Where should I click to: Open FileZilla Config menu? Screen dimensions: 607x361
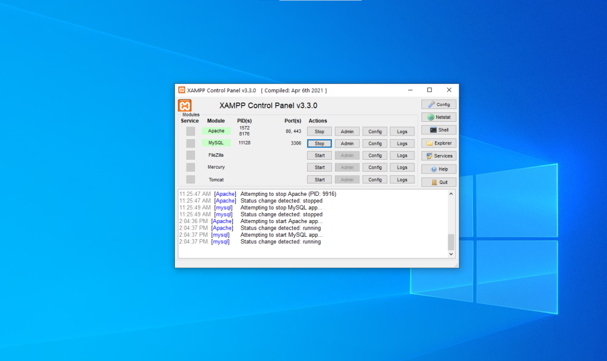coord(375,156)
